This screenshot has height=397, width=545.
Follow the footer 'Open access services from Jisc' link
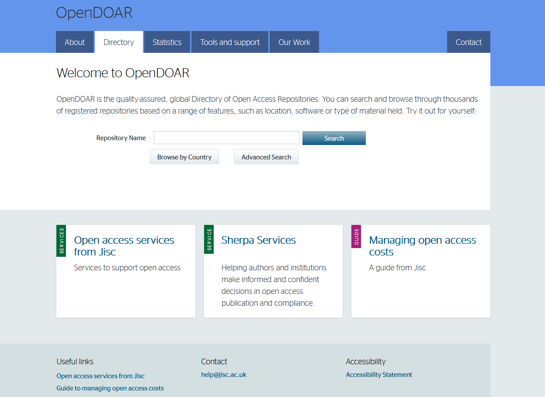coord(101,376)
